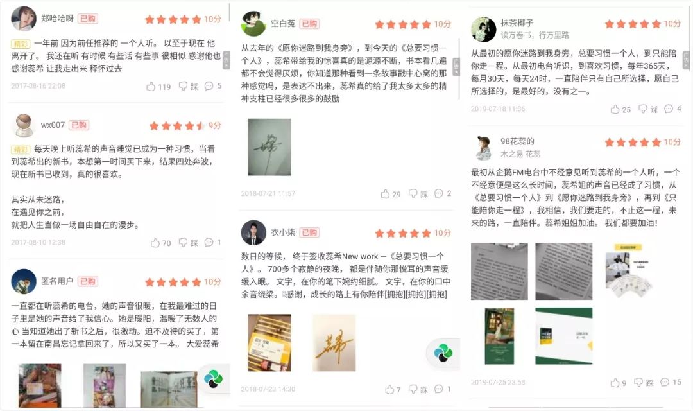Open 郑哈哈呀's profile avatar
The image size is (693, 411).
click(24, 18)
